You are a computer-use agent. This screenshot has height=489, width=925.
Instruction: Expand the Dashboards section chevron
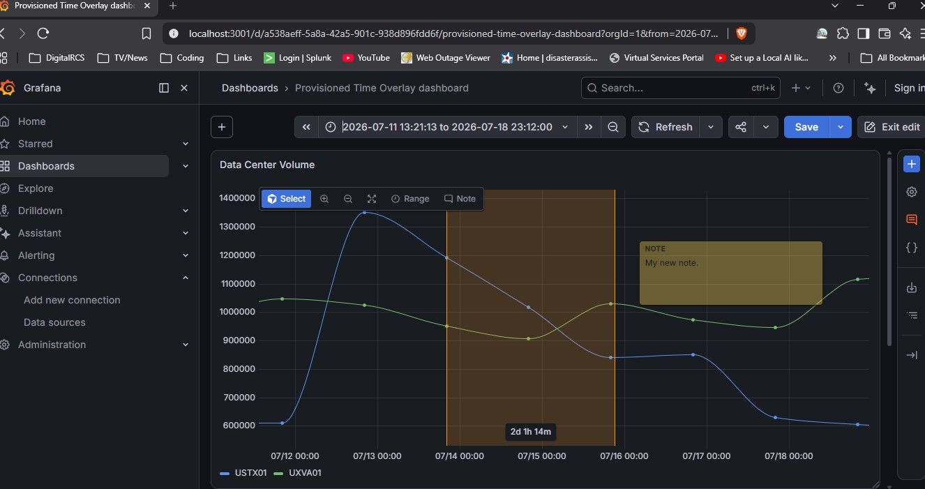(x=186, y=166)
